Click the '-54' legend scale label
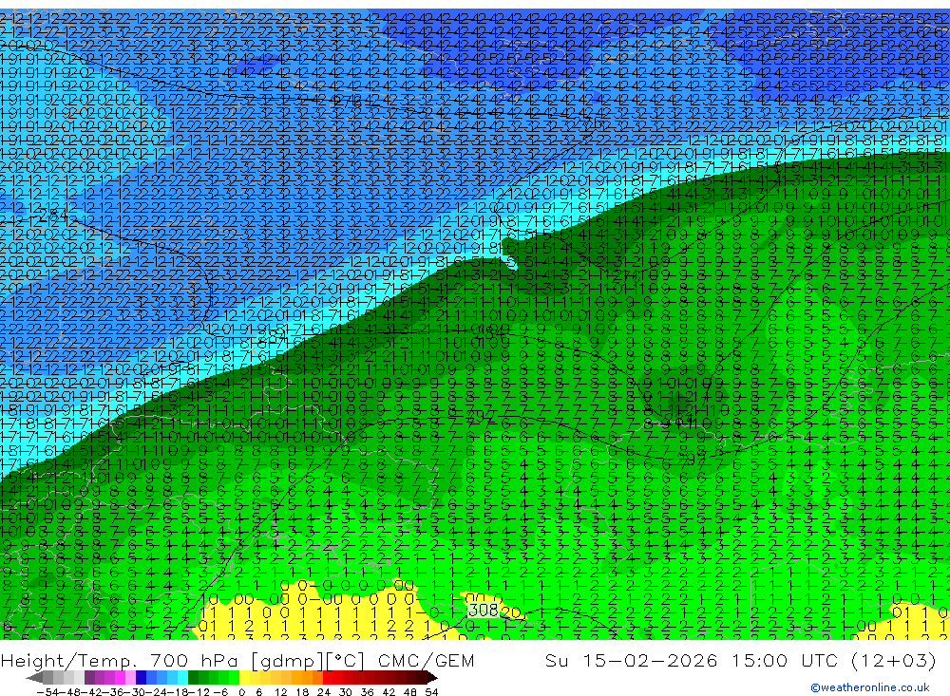 click(47, 692)
